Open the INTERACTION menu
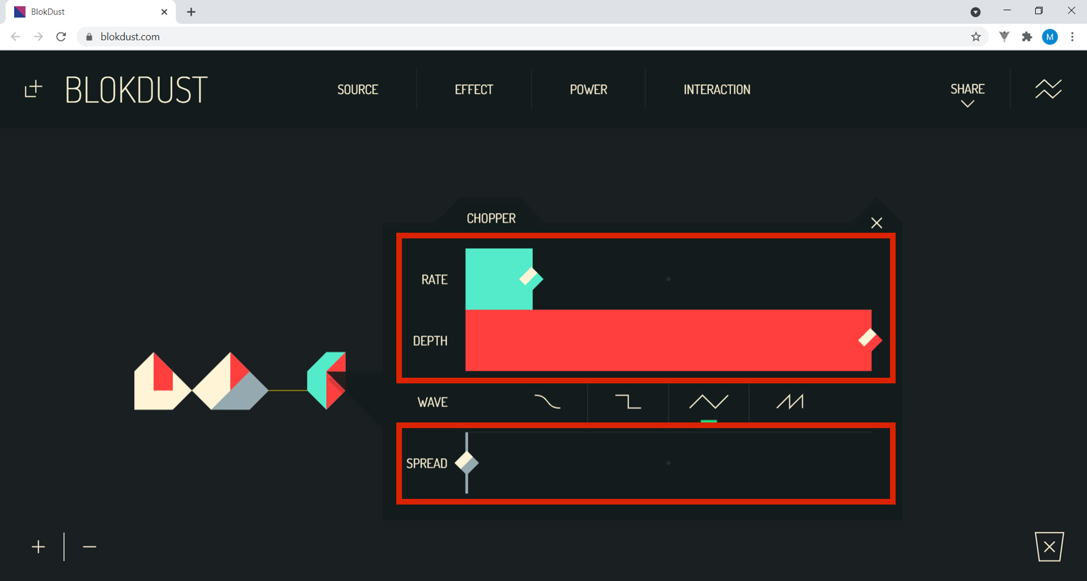 tap(717, 89)
